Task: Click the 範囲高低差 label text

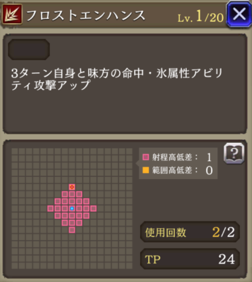Action: [x=172, y=170]
